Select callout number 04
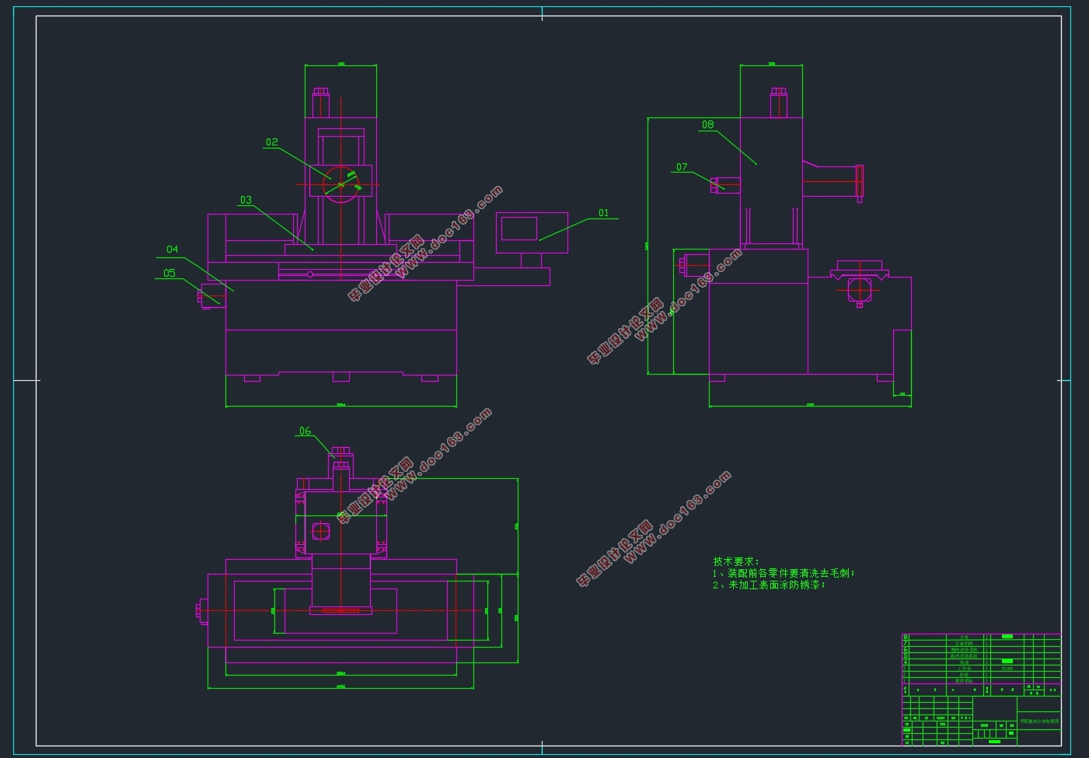The image size is (1089, 758). 172,250
